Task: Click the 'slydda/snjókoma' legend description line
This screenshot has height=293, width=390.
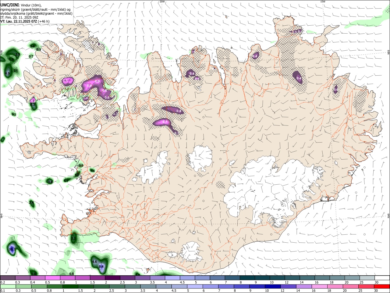Action: [x=36, y=13]
